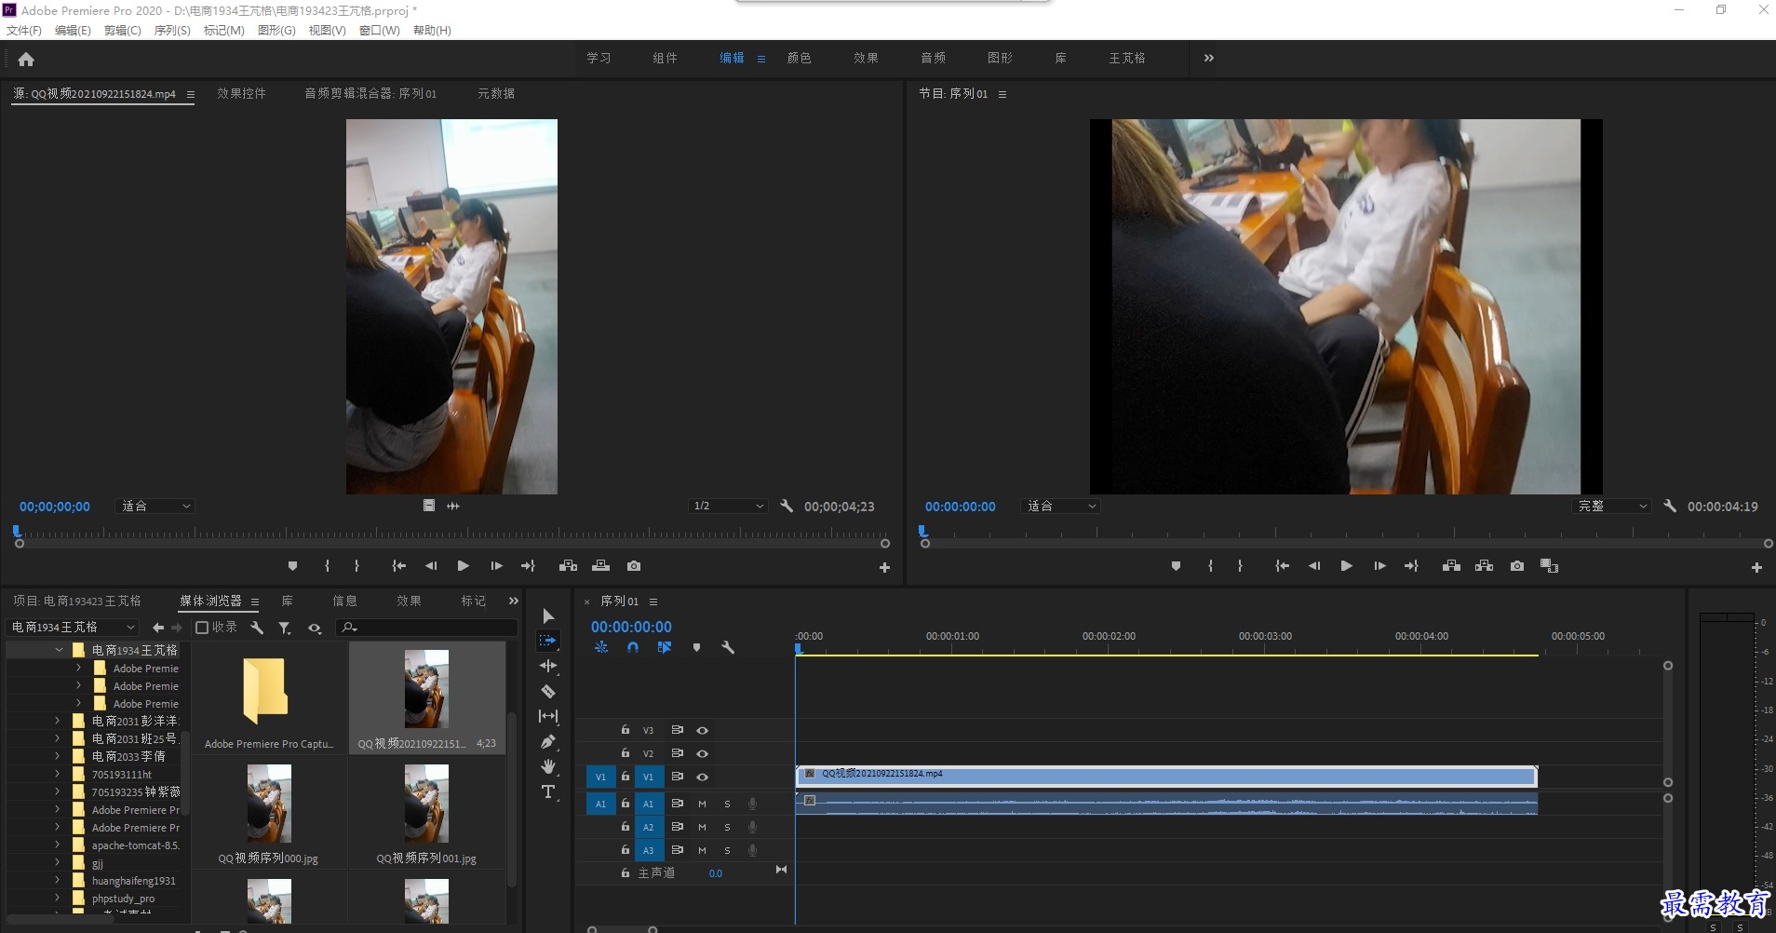Select the Slip tool
The image size is (1776, 933).
click(x=548, y=716)
